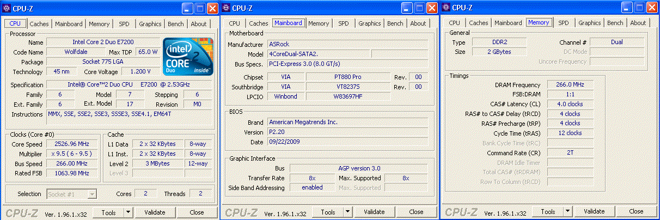This screenshot has width=660, height=220.
Task: Click the Socket 775 LGA package value
Action: [x=104, y=62]
